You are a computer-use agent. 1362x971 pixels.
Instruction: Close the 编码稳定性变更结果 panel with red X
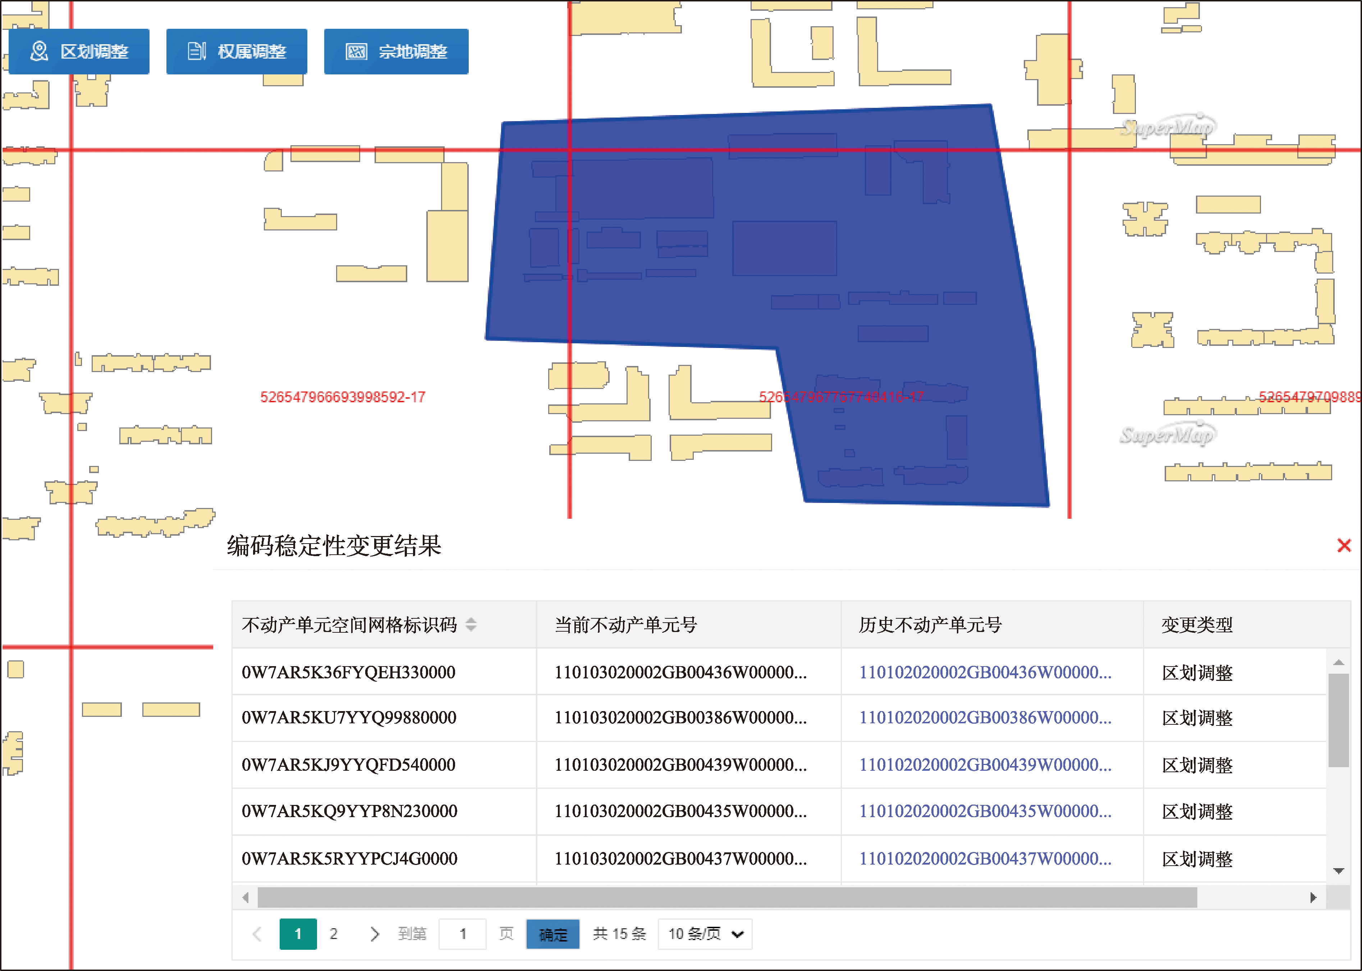[1344, 545]
